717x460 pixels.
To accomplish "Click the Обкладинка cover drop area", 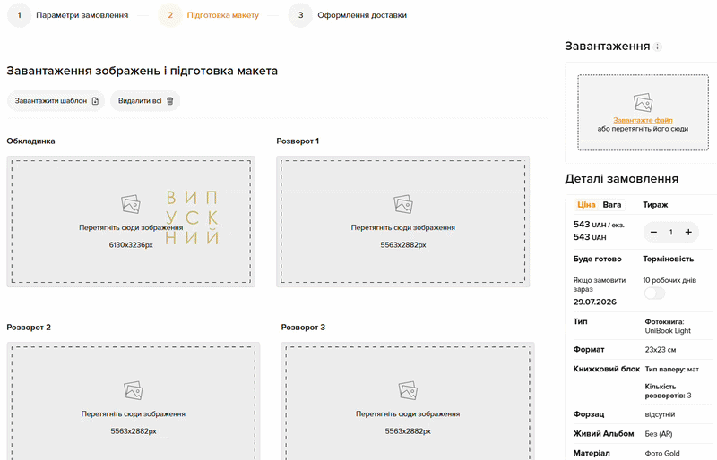I will [x=131, y=222].
